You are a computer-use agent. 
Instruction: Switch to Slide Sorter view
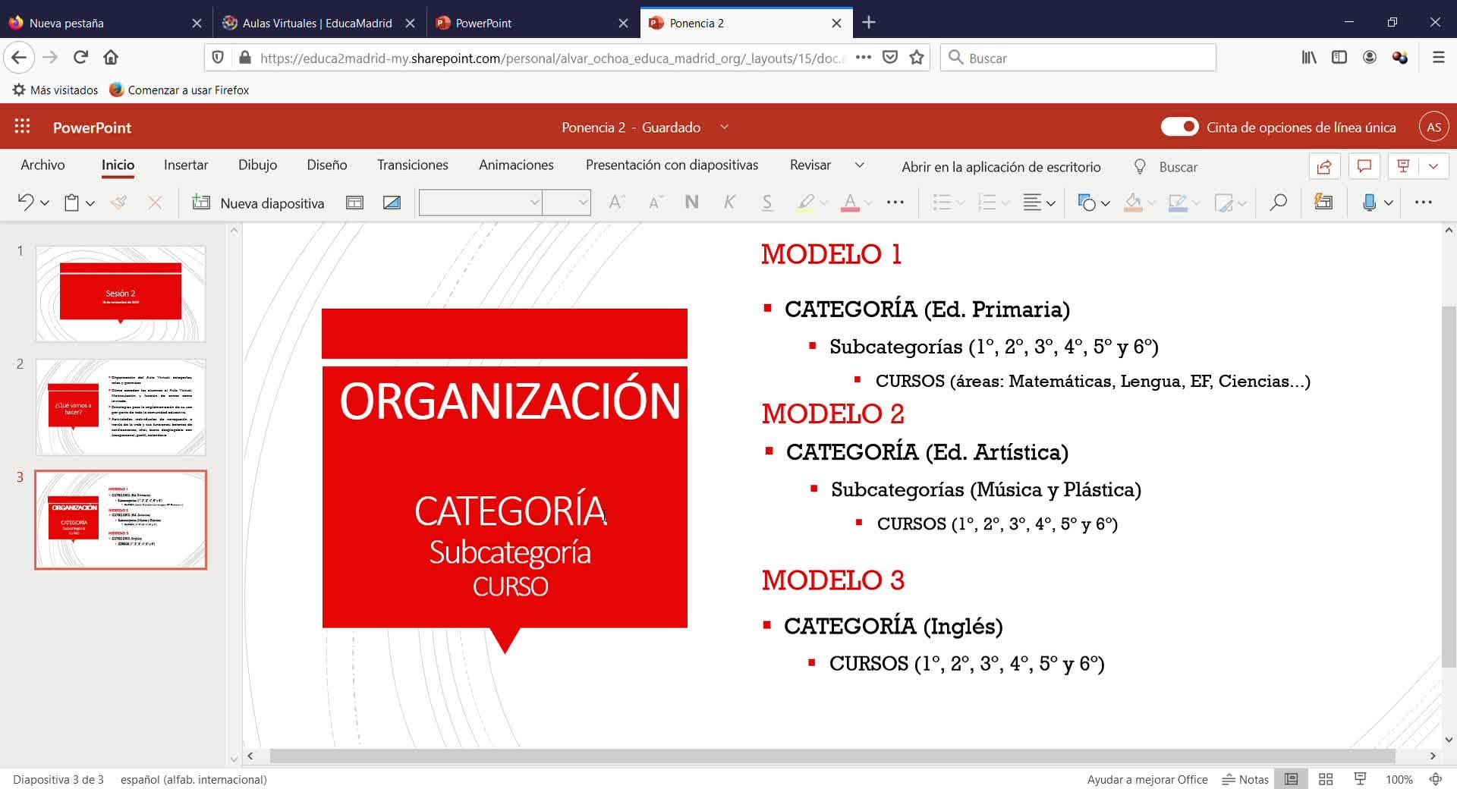click(x=1326, y=779)
